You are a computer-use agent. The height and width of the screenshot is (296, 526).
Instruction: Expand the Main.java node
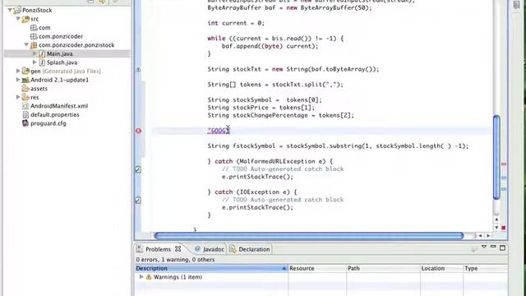[x=35, y=53]
